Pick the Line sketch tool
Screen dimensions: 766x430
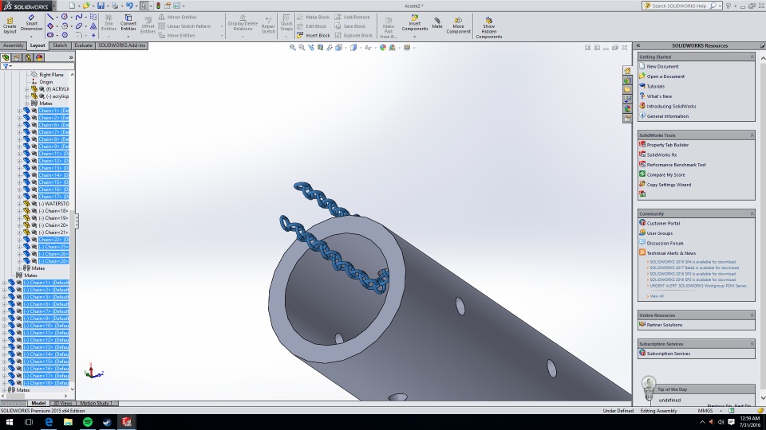[49, 17]
